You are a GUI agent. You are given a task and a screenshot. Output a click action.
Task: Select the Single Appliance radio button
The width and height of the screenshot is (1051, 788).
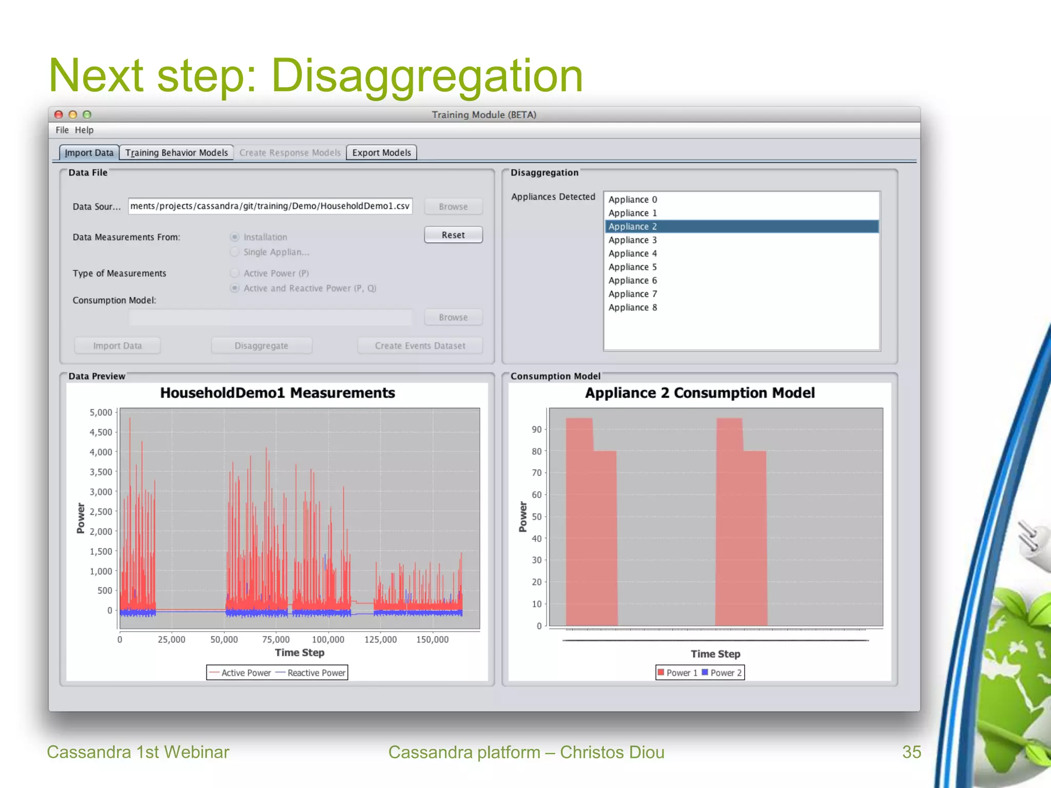click(235, 251)
